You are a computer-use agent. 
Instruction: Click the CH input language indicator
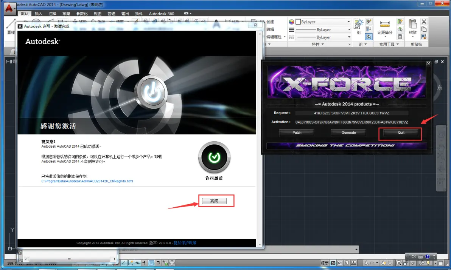414,256
